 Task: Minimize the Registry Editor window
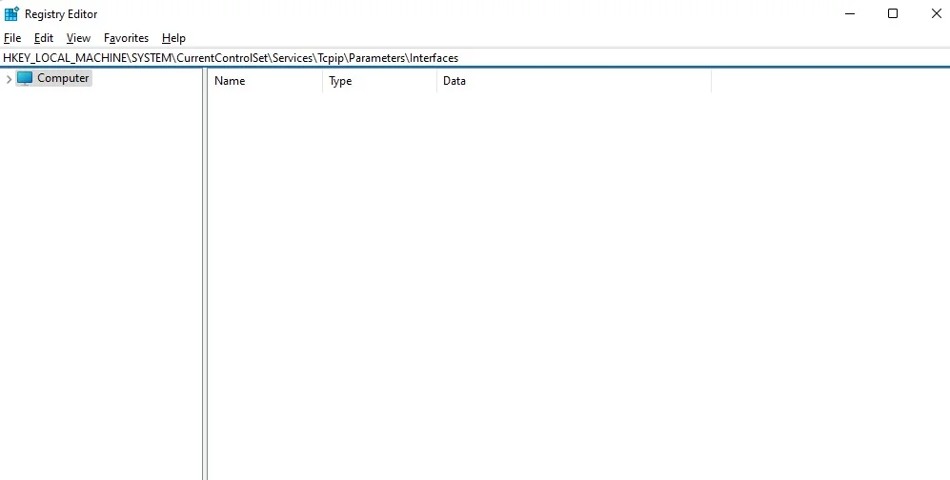(850, 14)
